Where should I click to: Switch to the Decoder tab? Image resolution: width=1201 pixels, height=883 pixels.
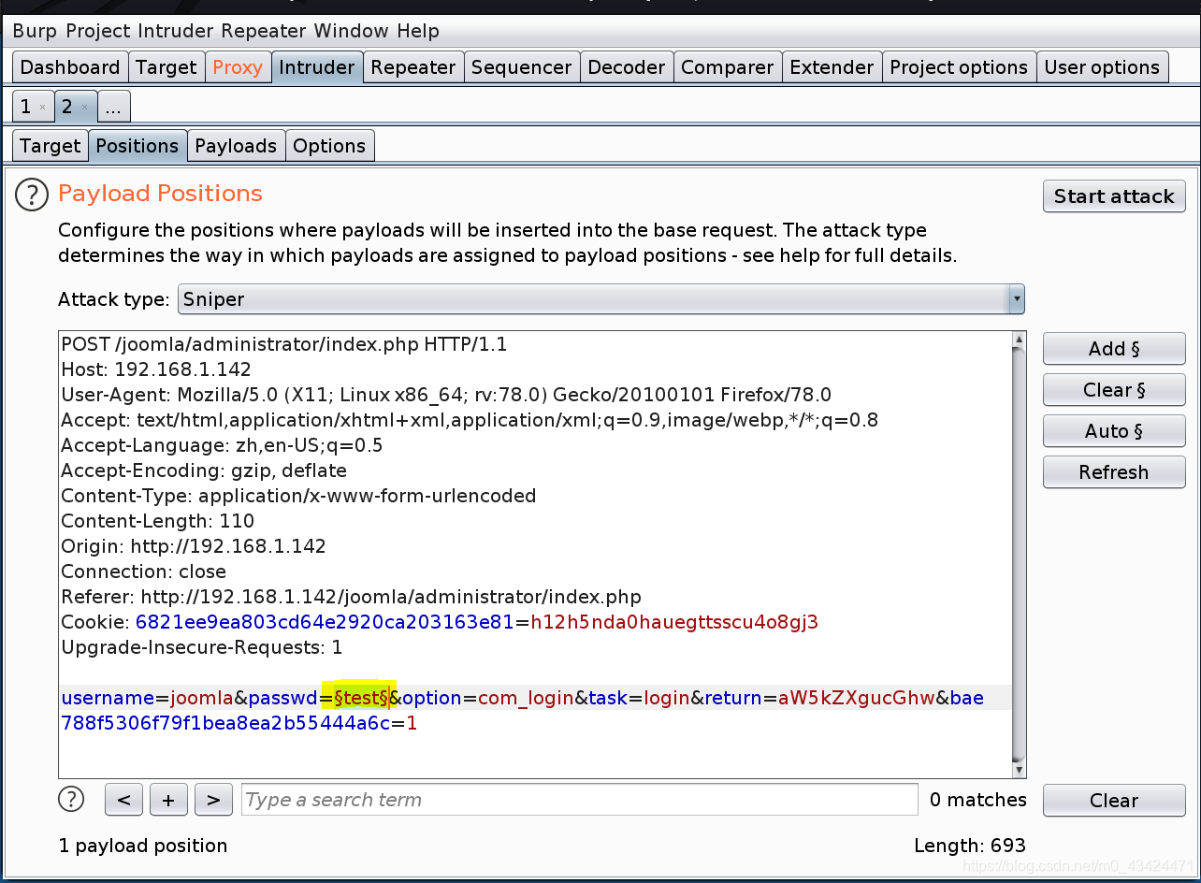pyautogui.click(x=627, y=67)
